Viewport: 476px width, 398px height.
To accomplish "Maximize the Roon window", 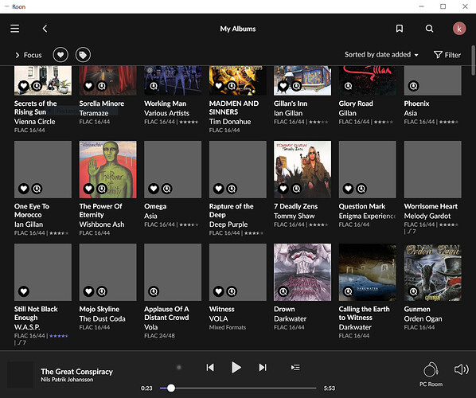I will click(x=443, y=6).
